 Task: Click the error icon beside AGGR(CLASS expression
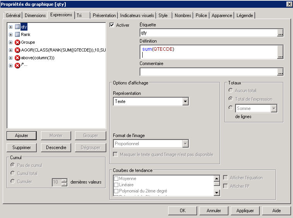pos(17,50)
